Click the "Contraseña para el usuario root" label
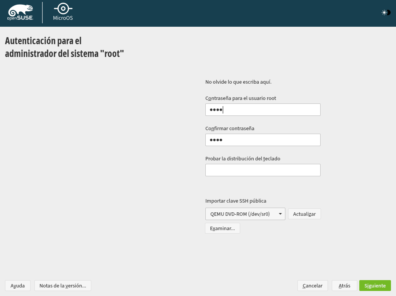This screenshot has width=396, height=296. pos(241,98)
